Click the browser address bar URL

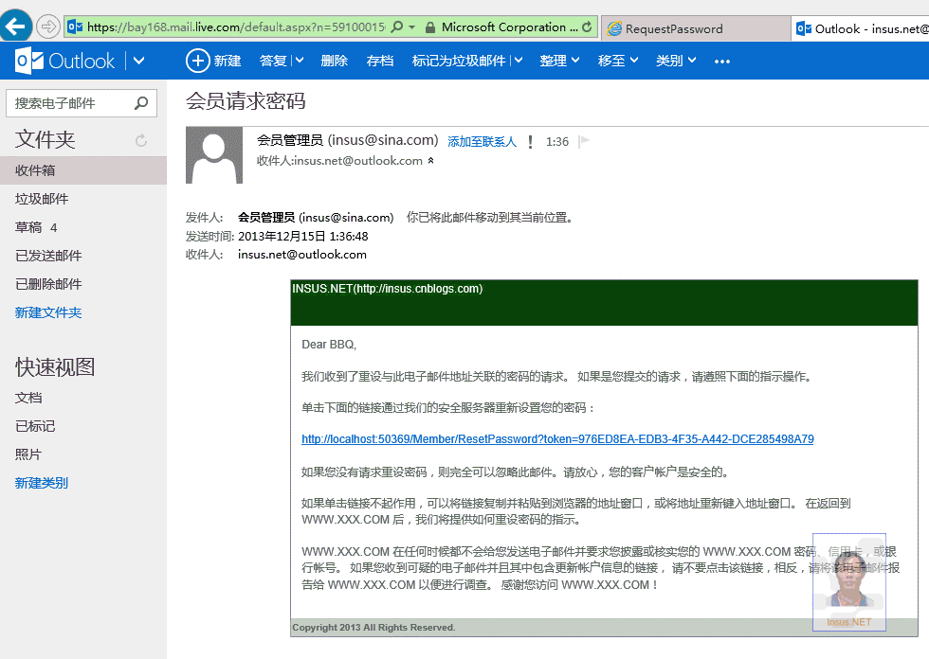coord(236,27)
